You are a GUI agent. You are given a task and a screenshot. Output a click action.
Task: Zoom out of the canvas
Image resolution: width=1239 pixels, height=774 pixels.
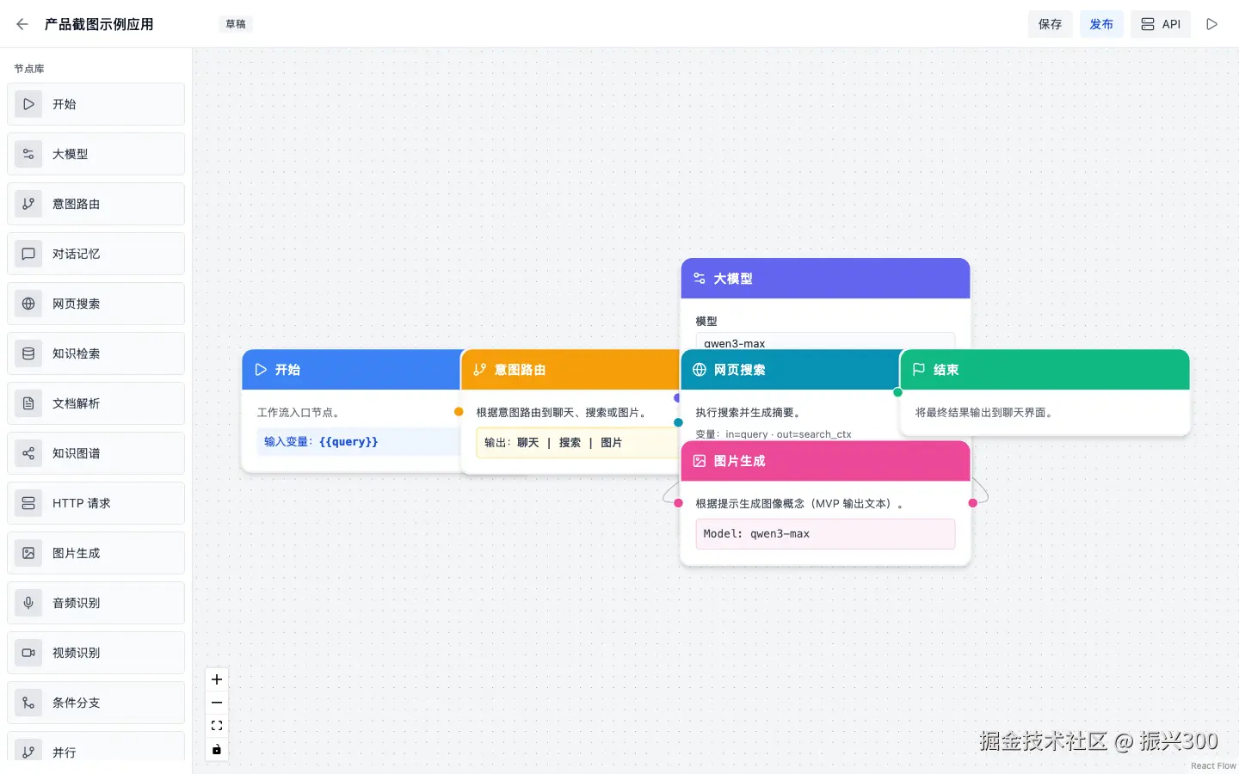(x=217, y=703)
